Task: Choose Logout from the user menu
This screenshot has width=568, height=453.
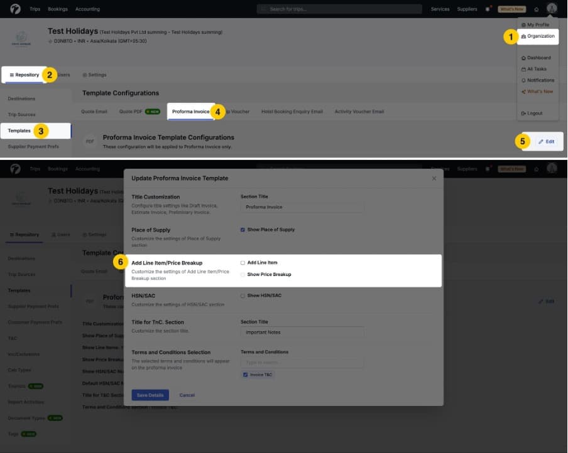Action: coord(532,113)
